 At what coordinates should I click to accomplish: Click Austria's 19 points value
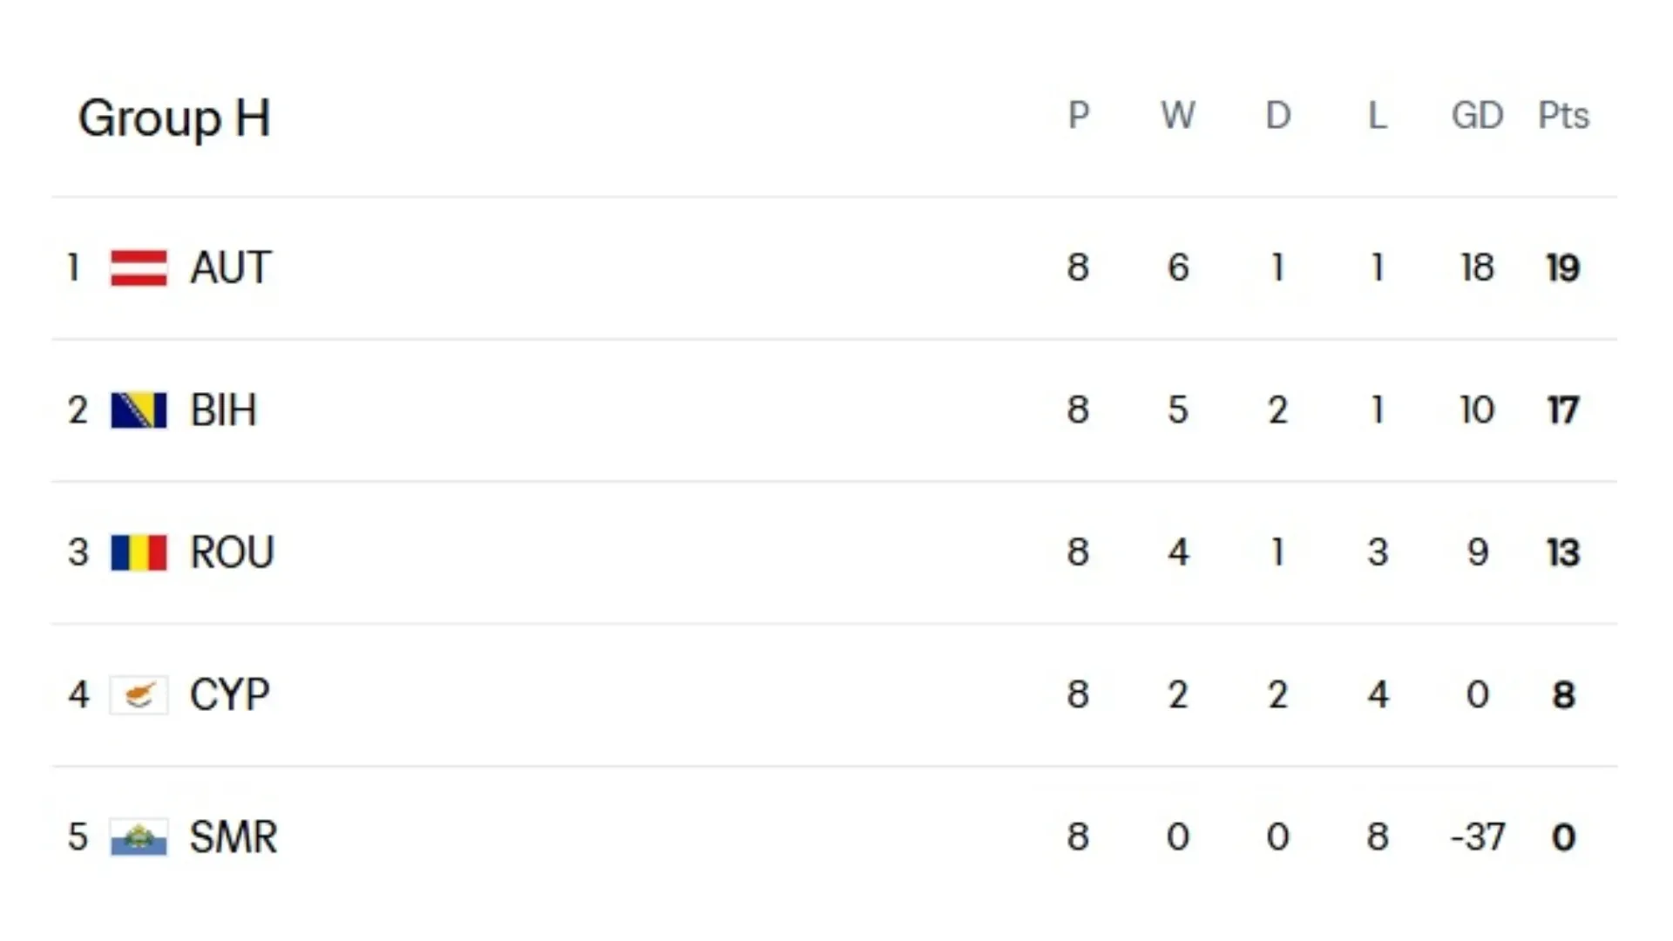click(x=1563, y=267)
